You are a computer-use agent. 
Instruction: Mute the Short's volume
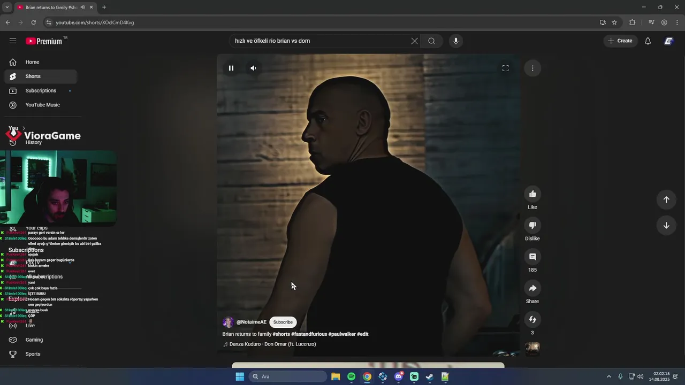(x=253, y=68)
